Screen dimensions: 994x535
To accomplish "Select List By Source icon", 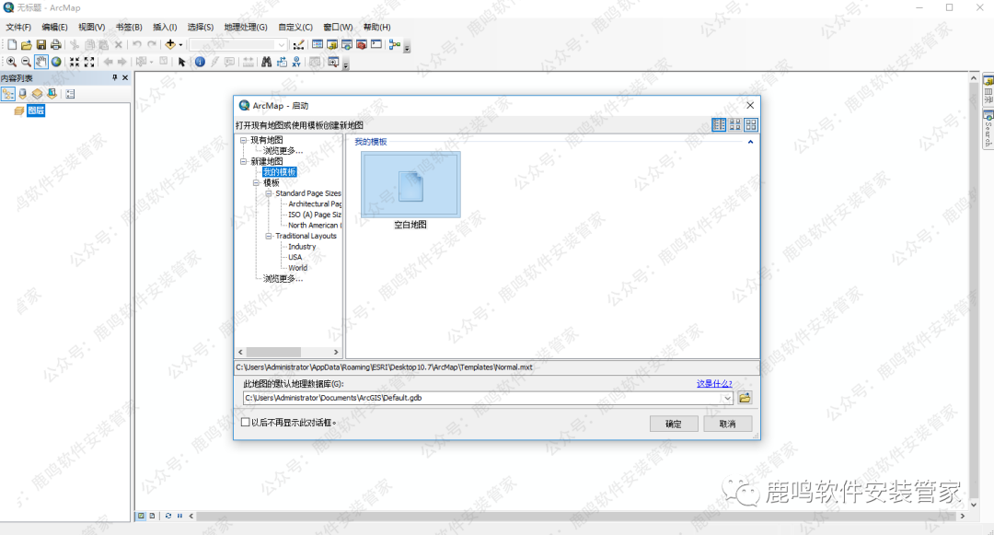I will pos(23,94).
